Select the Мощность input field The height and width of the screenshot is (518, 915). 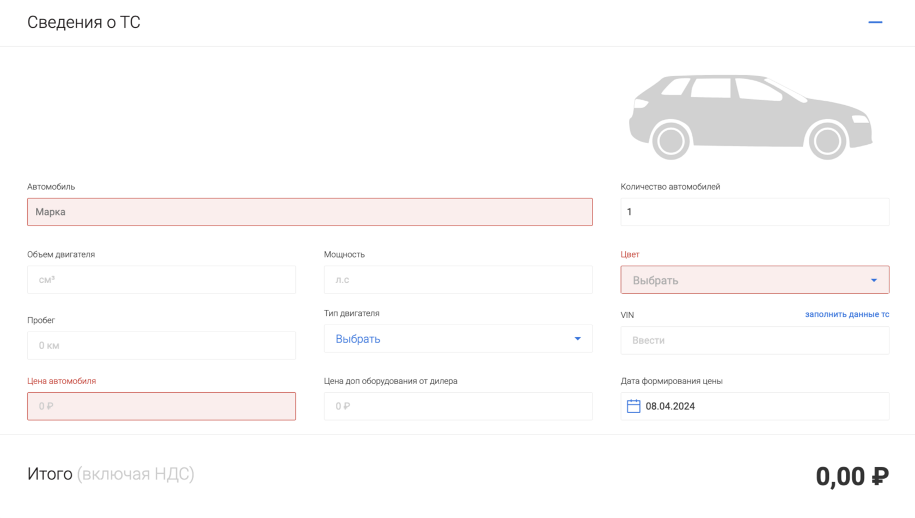[457, 280]
